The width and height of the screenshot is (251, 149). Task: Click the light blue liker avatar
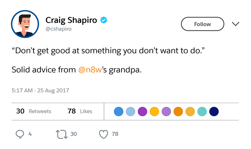130,111
